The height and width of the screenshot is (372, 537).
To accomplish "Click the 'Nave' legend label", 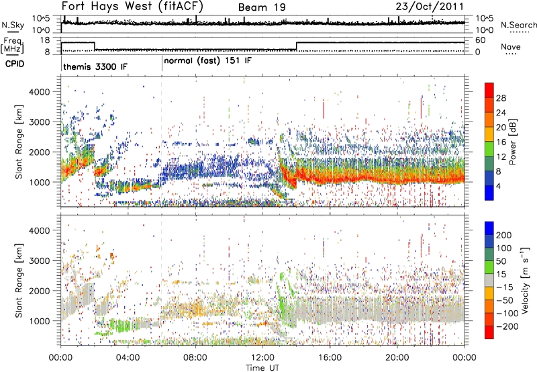I will 511,46.
